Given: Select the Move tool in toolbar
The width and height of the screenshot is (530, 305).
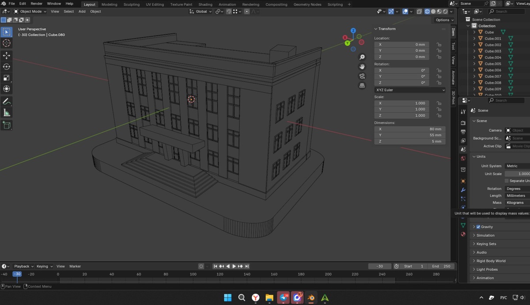Looking at the screenshot, I should coord(7,55).
